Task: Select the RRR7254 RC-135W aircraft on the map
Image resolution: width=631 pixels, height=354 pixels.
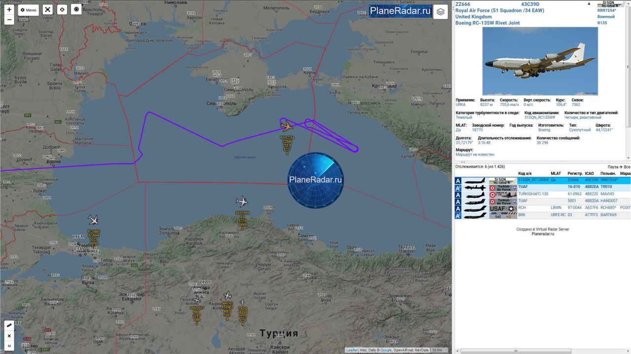Action: coord(286,127)
